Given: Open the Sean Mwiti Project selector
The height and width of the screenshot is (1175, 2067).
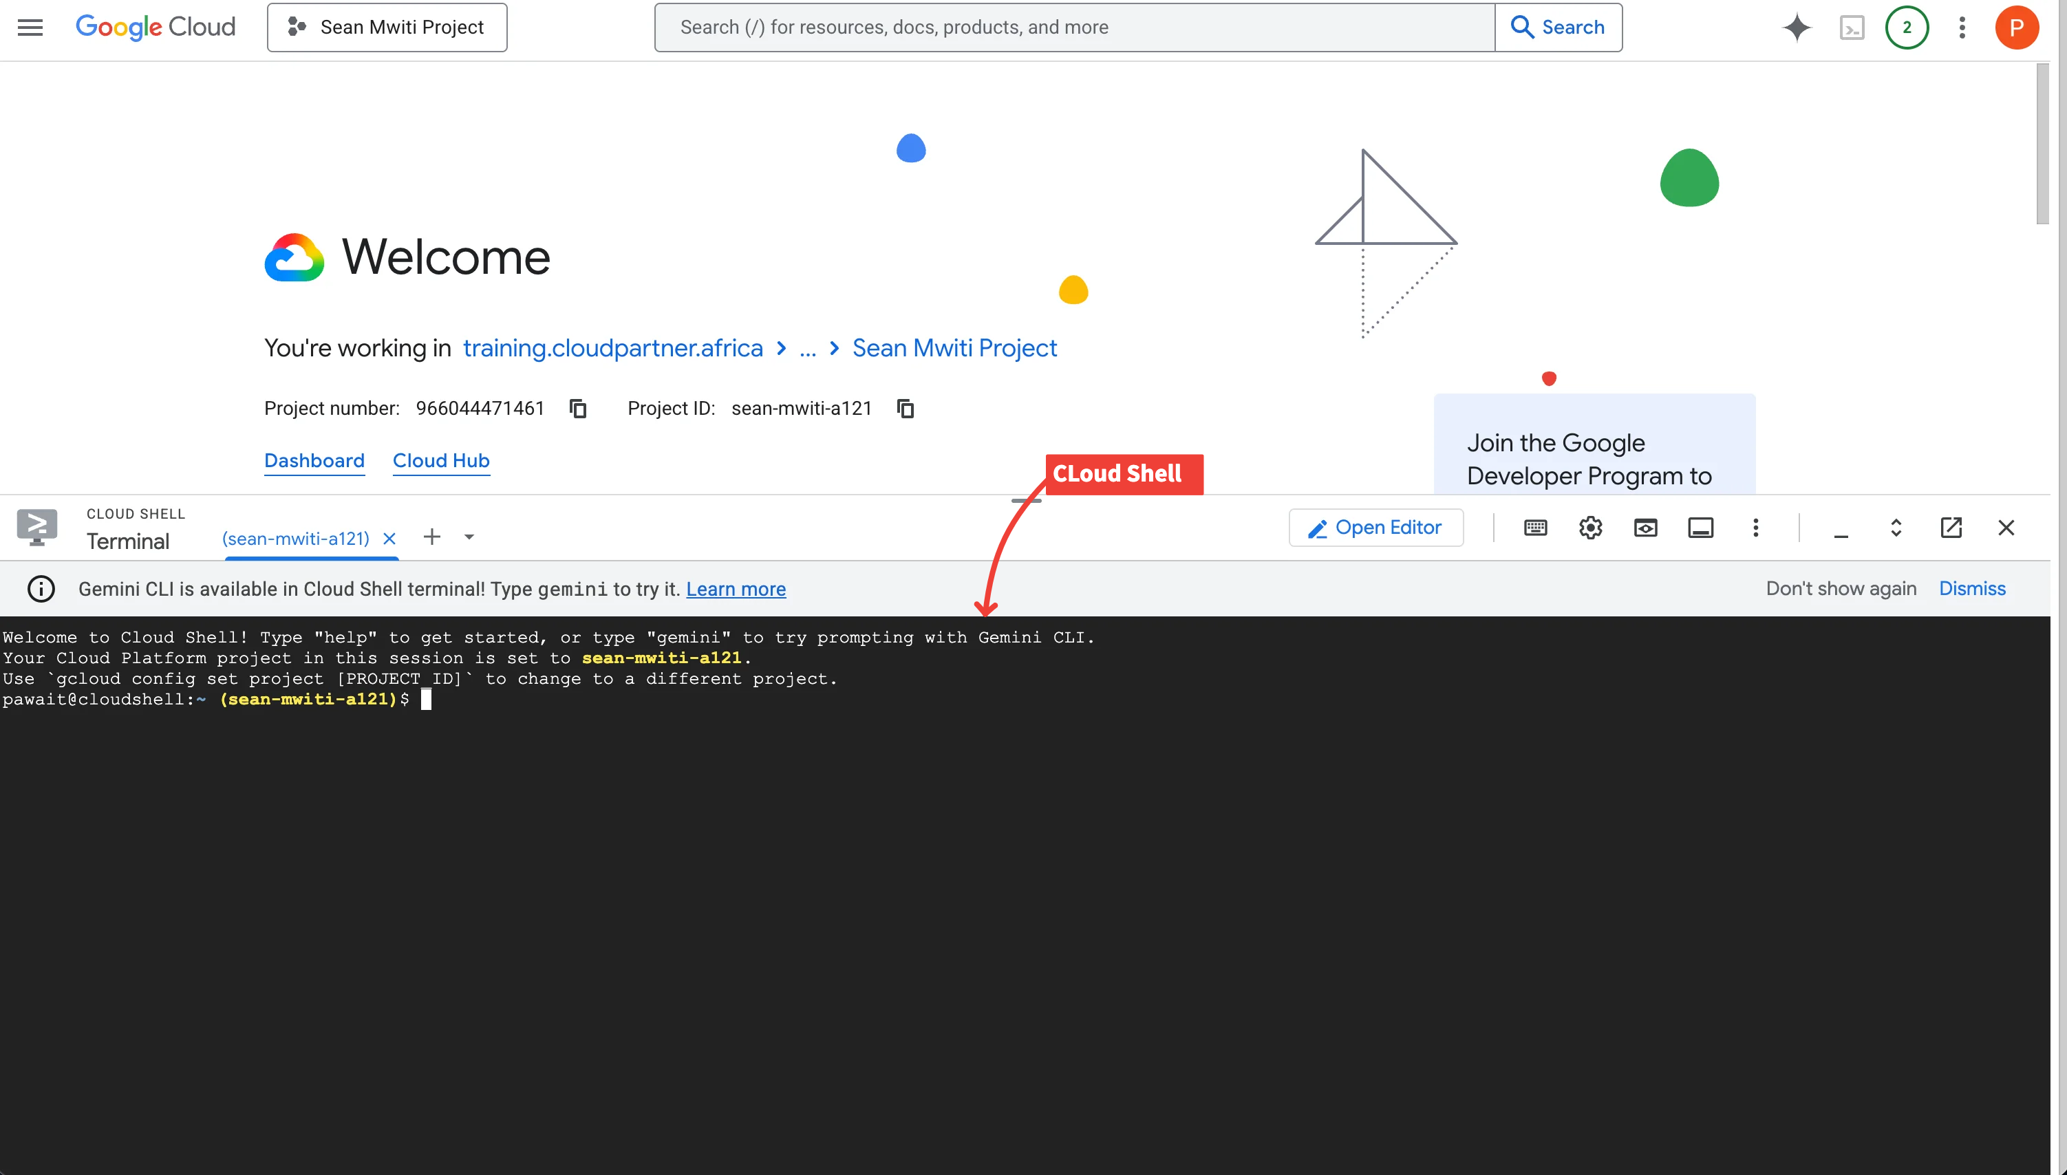Looking at the screenshot, I should click(387, 28).
